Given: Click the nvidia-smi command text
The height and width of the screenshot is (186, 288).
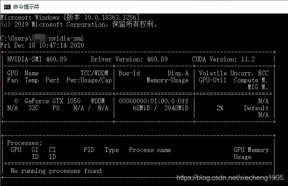Looking at the screenshot, I should coord(66,38).
